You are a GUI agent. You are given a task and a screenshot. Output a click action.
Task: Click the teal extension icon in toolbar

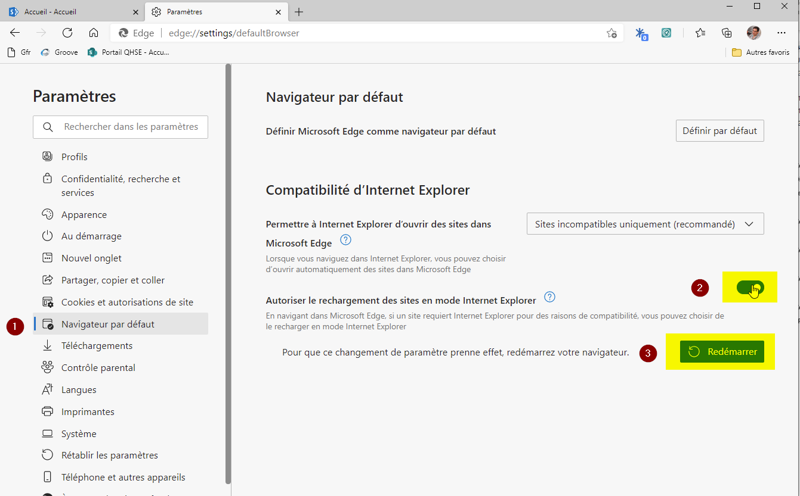(x=666, y=33)
